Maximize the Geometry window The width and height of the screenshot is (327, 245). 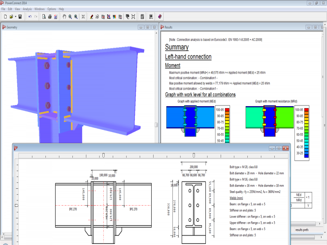147,27
